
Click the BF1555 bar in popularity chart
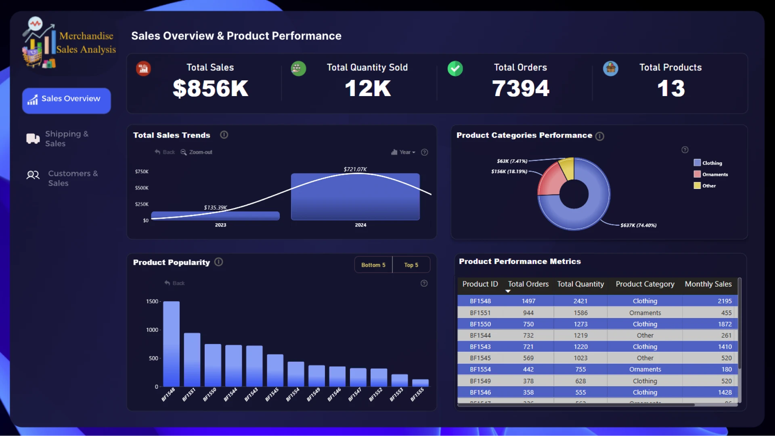point(420,383)
